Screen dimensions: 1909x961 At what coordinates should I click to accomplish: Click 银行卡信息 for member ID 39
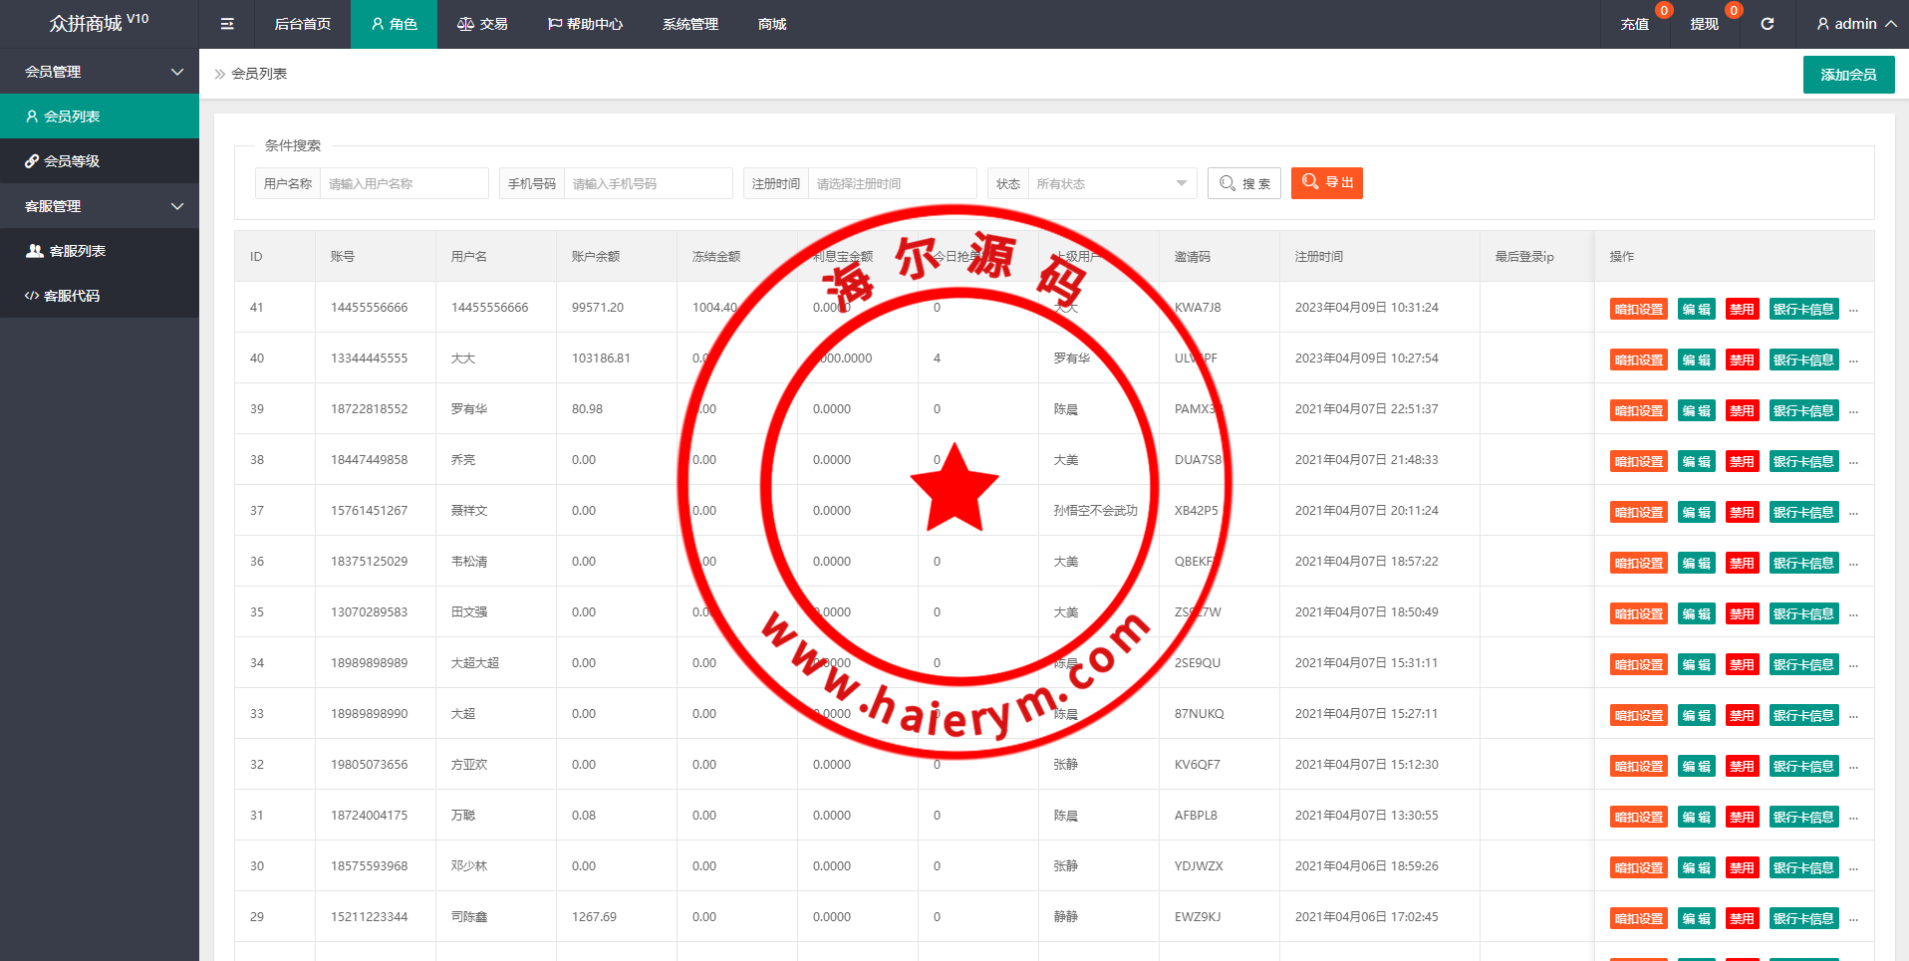pos(1803,410)
